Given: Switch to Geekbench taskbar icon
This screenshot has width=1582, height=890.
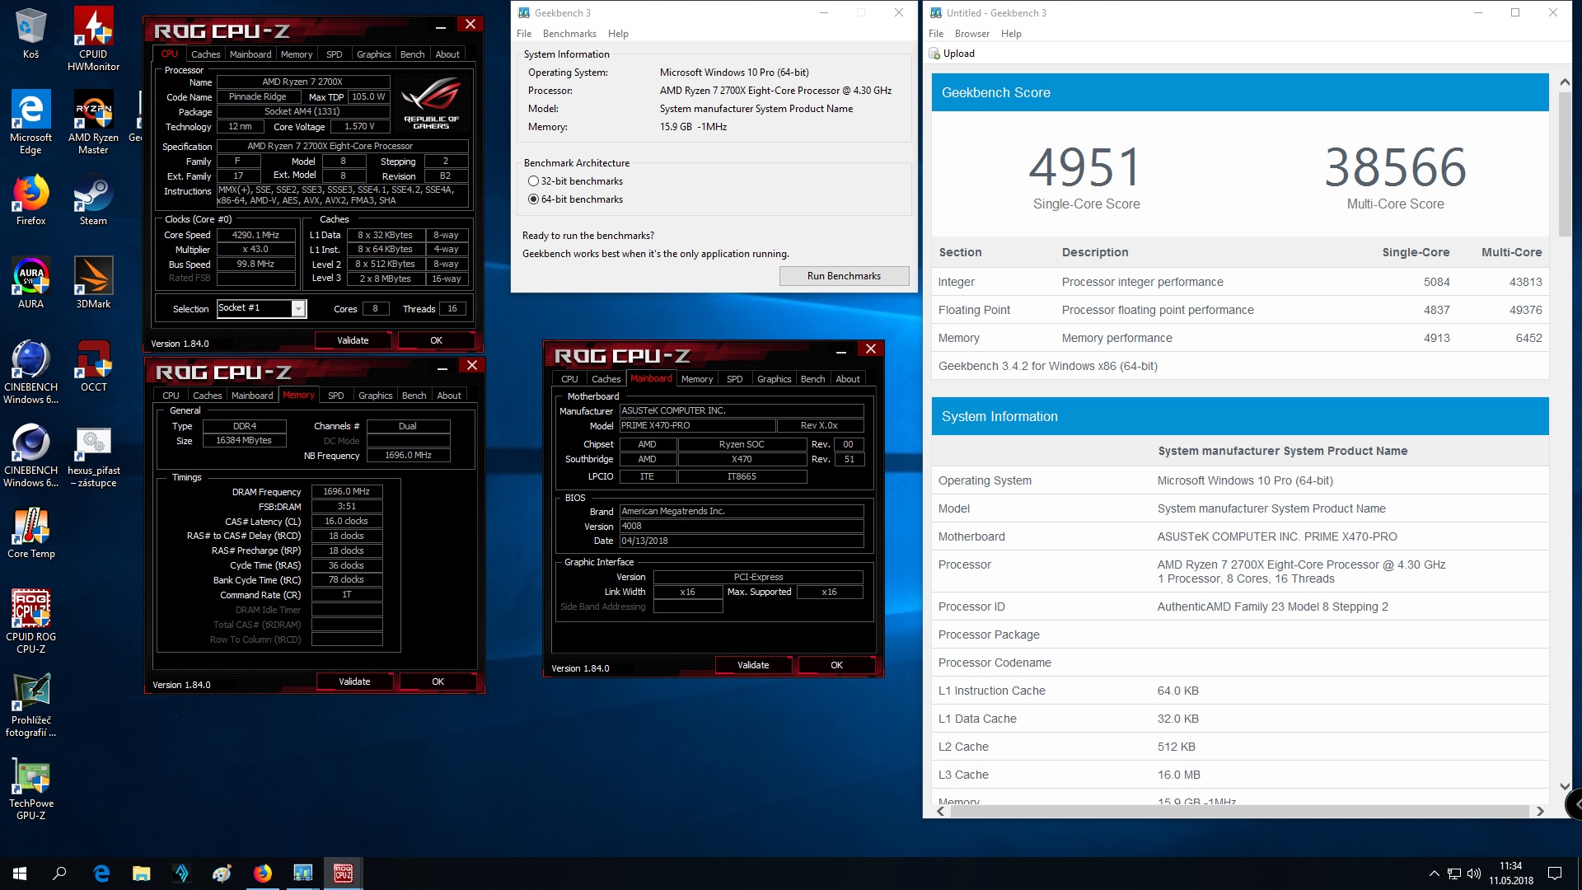Looking at the screenshot, I should coord(303,874).
